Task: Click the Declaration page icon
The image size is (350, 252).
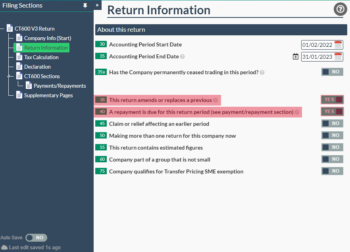Action: tap(19, 67)
